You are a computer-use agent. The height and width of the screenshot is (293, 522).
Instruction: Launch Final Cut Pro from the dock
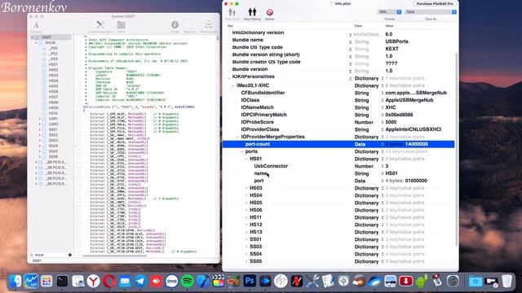[x=219, y=281]
